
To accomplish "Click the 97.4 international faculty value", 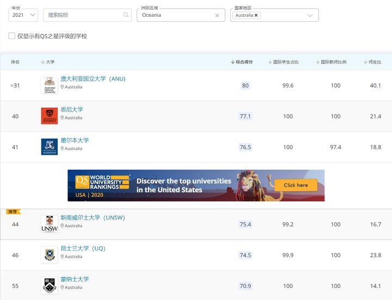I will pos(335,147).
